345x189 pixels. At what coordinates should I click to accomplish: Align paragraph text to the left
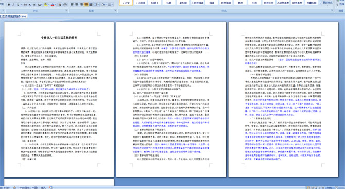pyautogui.click(x=72, y=4)
